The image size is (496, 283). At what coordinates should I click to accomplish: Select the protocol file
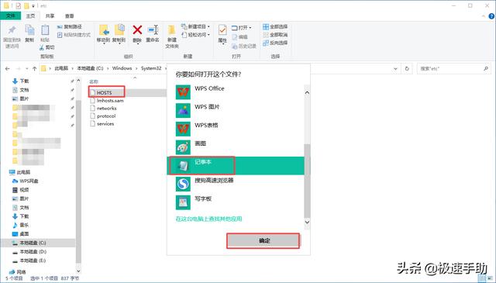(x=103, y=116)
